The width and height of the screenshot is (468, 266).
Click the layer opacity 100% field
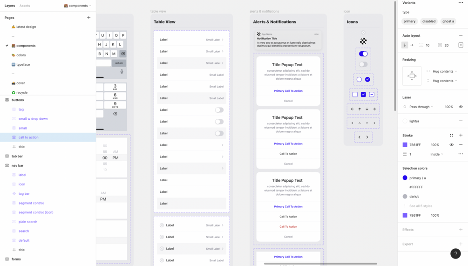tap(448, 107)
